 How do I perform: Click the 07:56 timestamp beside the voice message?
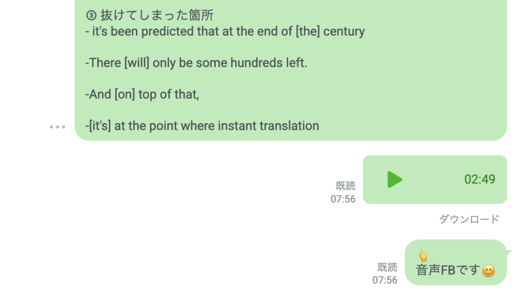pyautogui.click(x=343, y=199)
